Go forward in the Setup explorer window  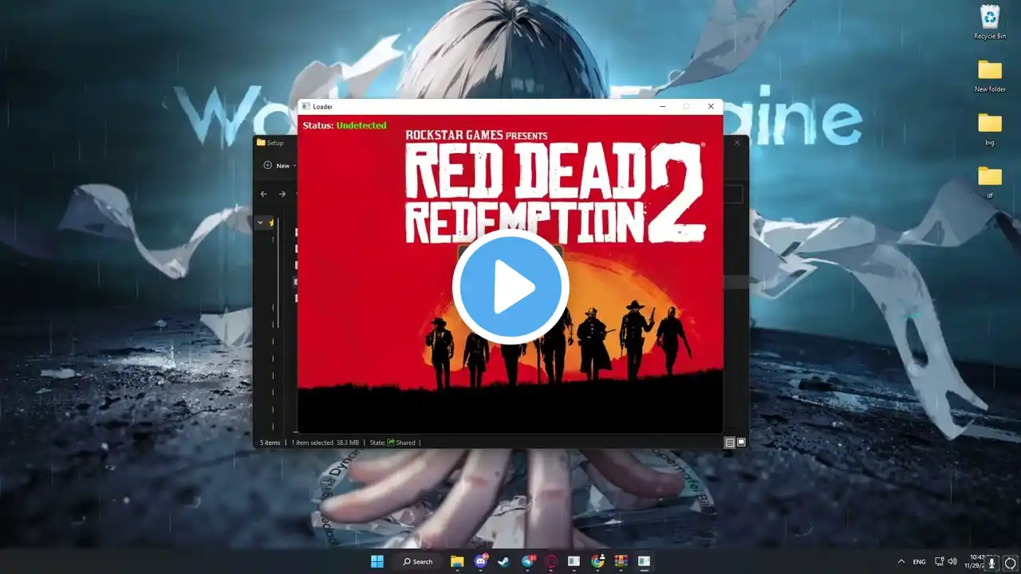[282, 194]
